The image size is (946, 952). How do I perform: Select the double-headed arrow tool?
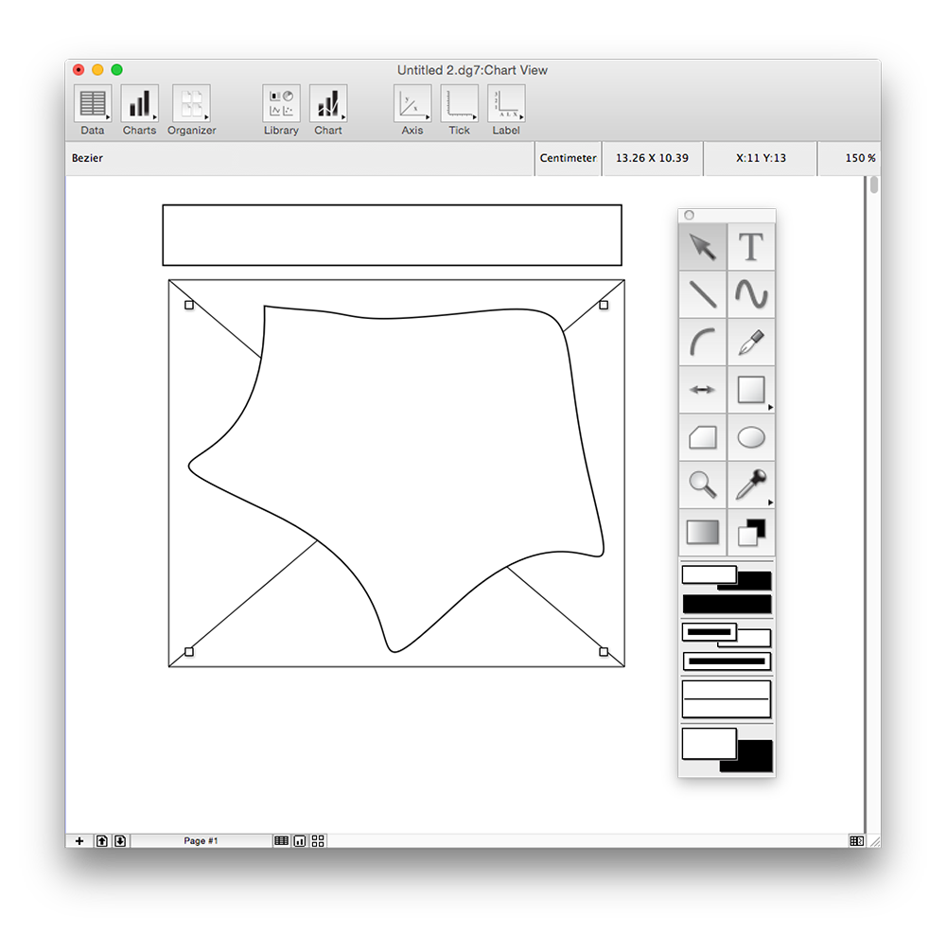pyautogui.click(x=702, y=390)
